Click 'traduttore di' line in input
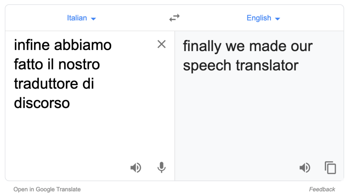Image resolution: width=350 pixels, height=194 pixels. (54, 84)
